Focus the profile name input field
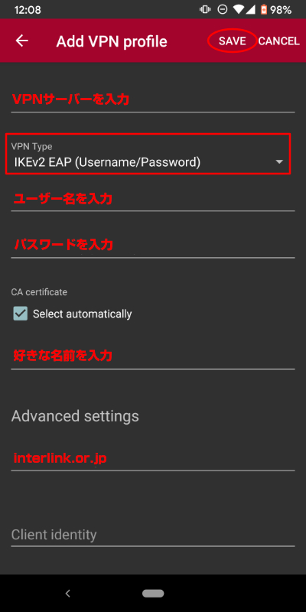Viewport: 306px width, 612px height. (x=153, y=357)
